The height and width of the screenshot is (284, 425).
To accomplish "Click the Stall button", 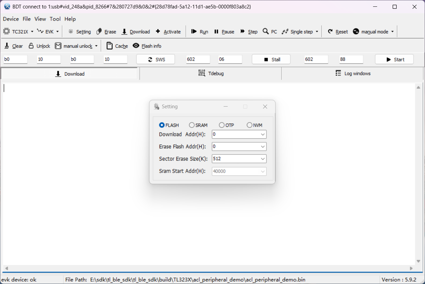I will pos(271,59).
